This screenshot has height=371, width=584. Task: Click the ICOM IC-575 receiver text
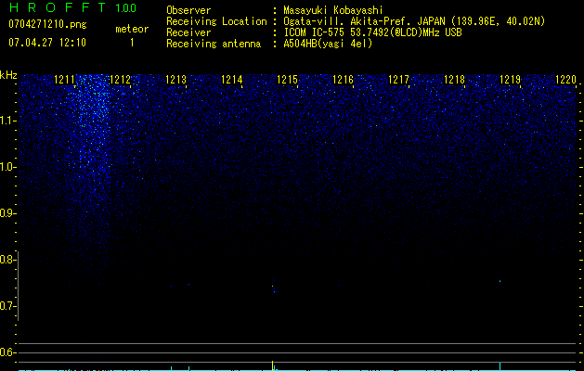(372, 32)
